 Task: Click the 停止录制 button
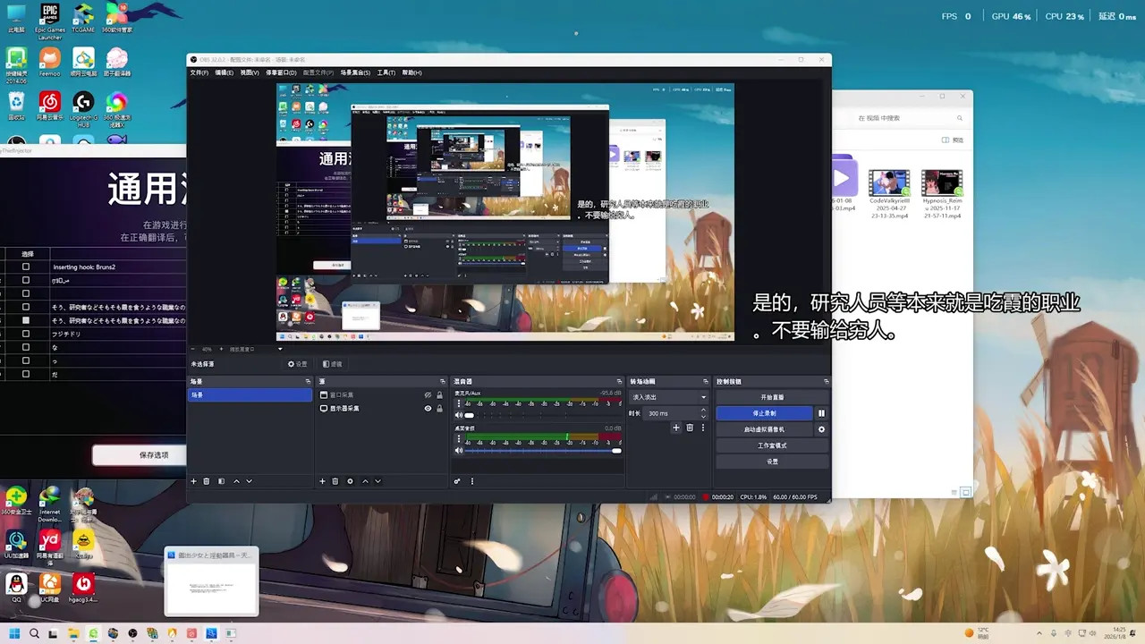(x=764, y=413)
